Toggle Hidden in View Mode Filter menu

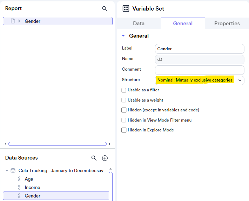(124, 120)
